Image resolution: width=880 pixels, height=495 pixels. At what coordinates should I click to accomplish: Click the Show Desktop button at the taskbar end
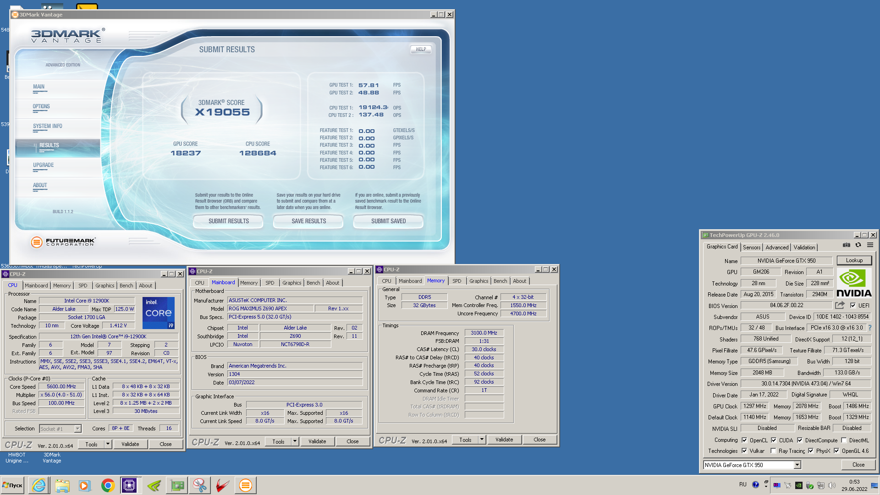tap(875, 485)
